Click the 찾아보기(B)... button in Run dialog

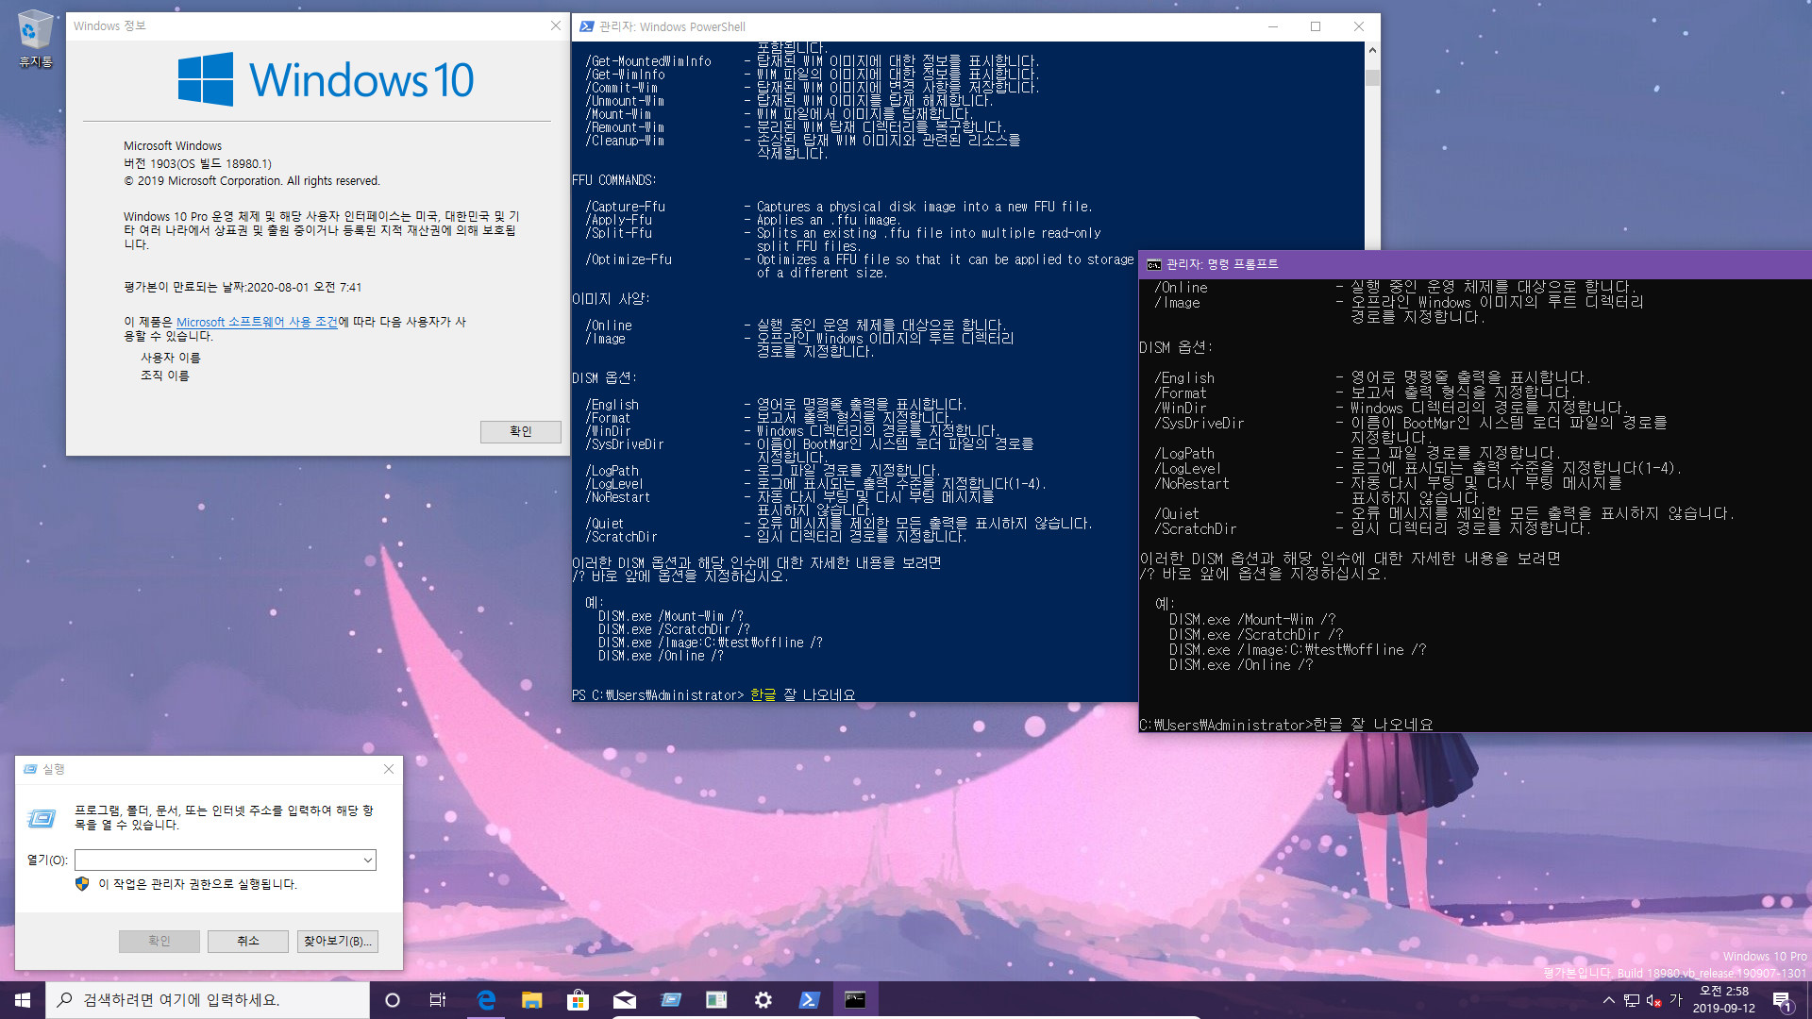[338, 941]
